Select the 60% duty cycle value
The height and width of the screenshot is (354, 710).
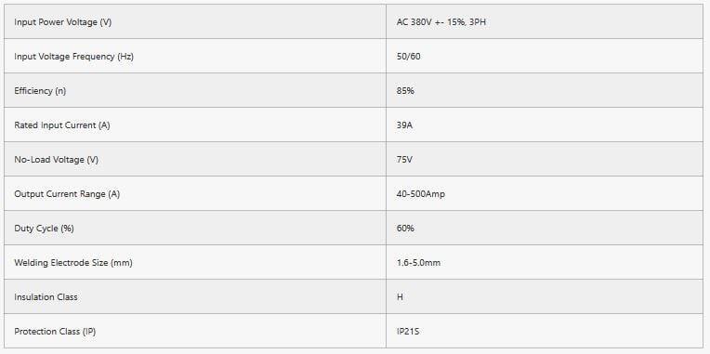tap(405, 229)
